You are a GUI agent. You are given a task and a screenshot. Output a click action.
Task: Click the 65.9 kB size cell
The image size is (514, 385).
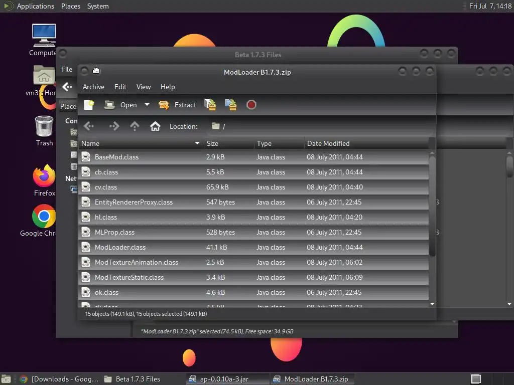pyautogui.click(x=217, y=187)
